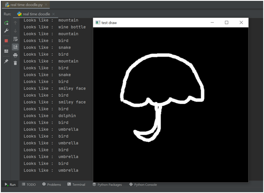Click the 'wine bottle' console output line
The image size is (264, 193).
click(x=55, y=27)
